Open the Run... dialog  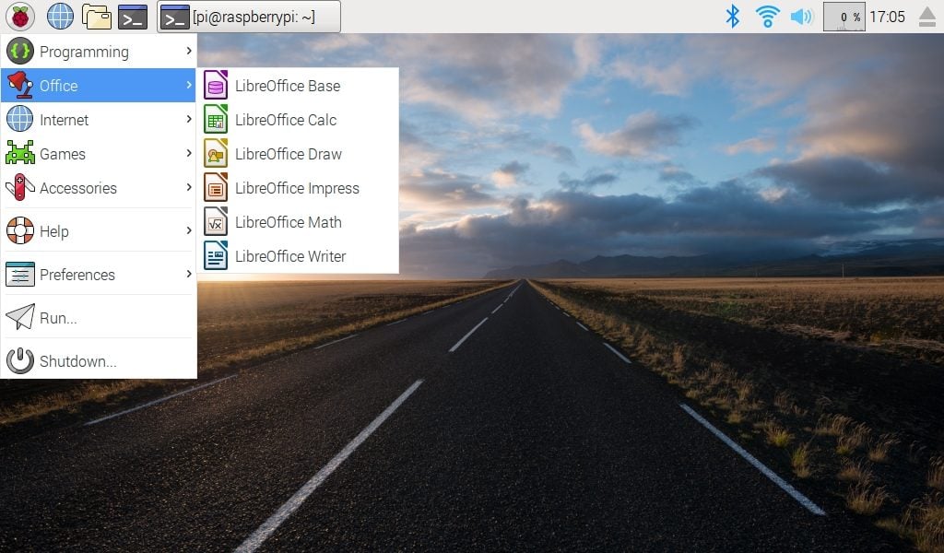click(58, 318)
